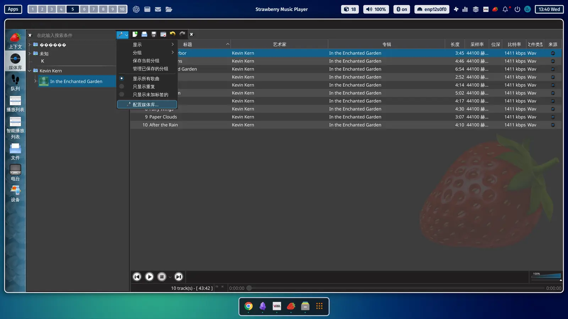Click the grey redo arrow icon
This screenshot has height=319, width=568.
[182, 34]
